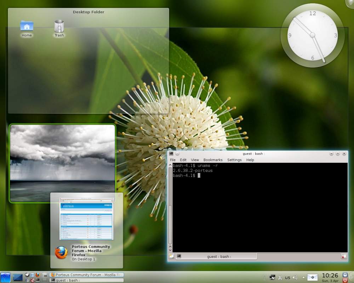Switch to Porteus Community Forum taskbar entry
354x283 pixels.
click(x=87, y=275)
